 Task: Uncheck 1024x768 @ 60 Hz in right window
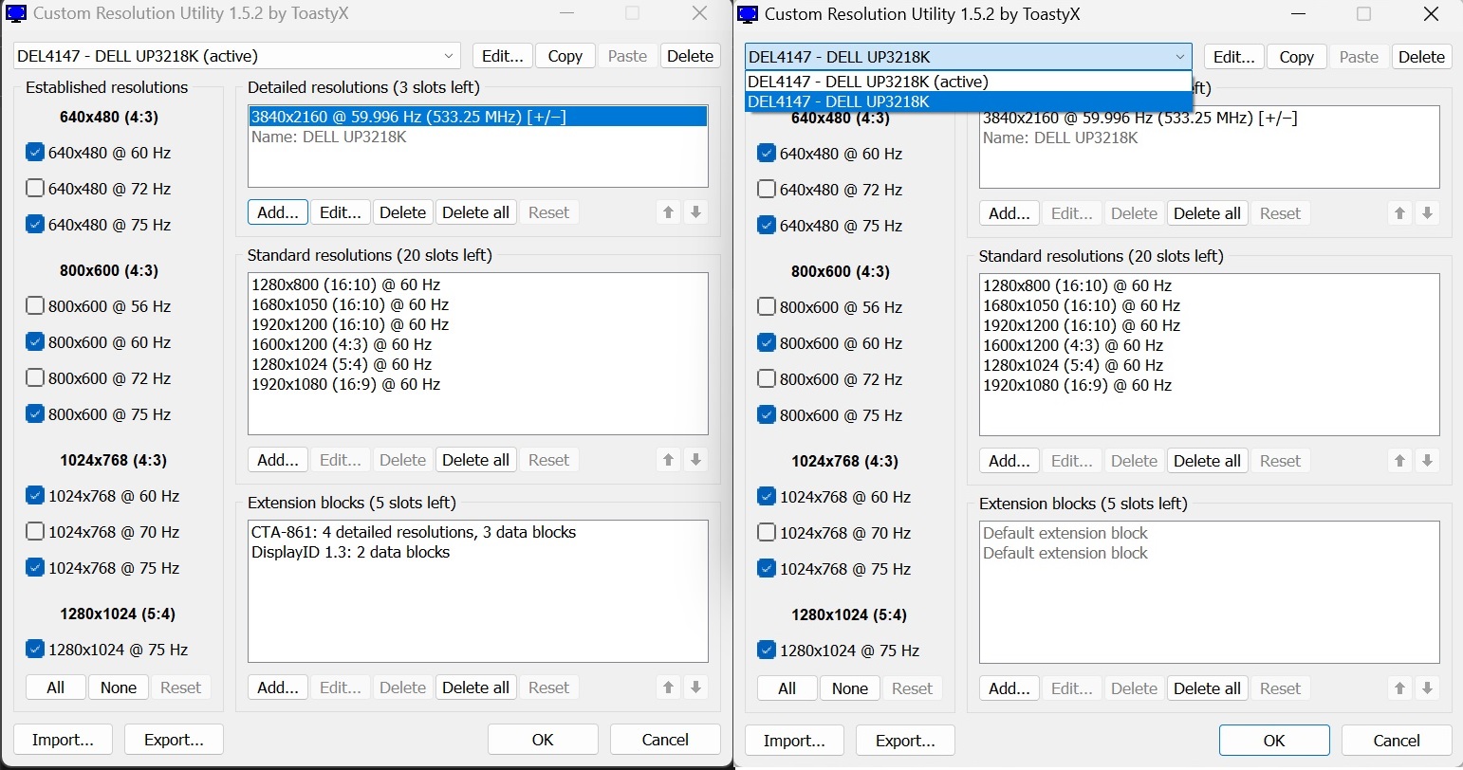click(x=767, y=497)
